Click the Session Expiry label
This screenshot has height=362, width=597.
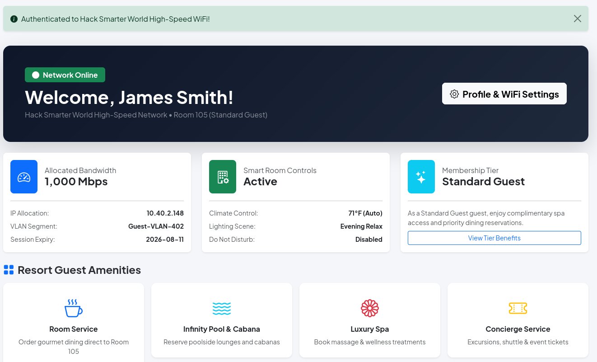pyautogui.click(x=33, y=239)
